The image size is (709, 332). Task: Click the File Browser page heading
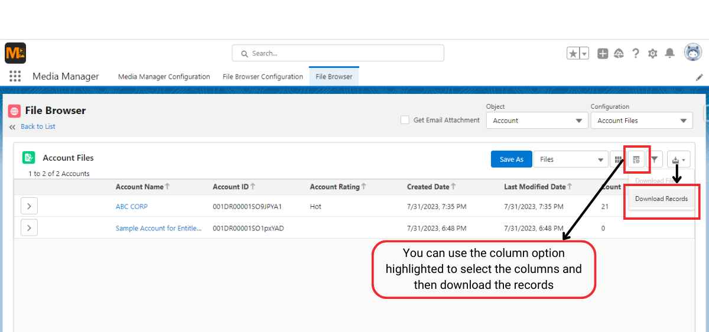click(56, 110)
